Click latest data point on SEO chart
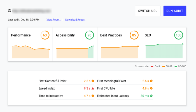 tap(183, 44)
